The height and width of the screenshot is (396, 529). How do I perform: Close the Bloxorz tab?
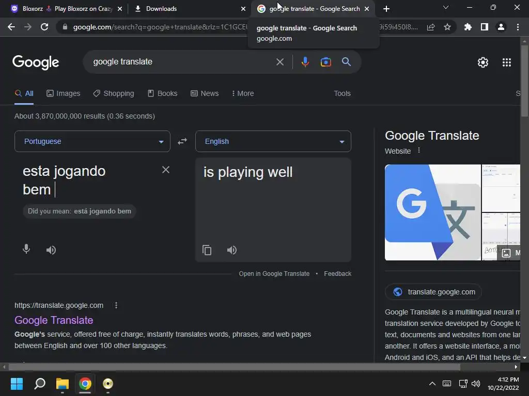click(x=120, y=9)
